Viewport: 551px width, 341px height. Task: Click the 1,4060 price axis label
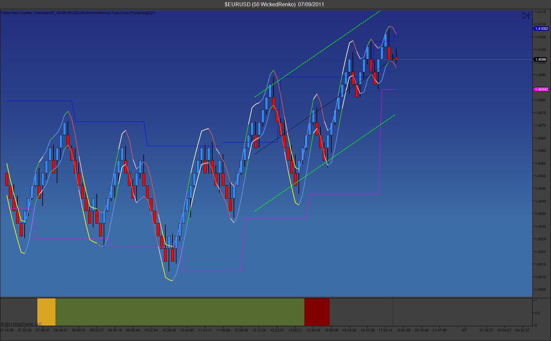pos(540,151)
